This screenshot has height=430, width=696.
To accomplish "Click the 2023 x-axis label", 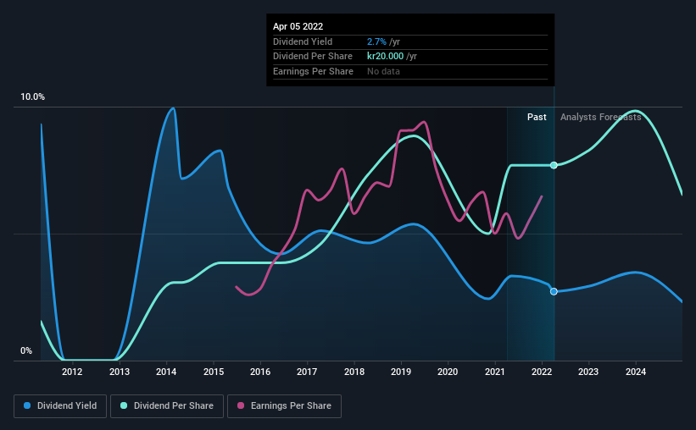I will [x=588, y=372].
